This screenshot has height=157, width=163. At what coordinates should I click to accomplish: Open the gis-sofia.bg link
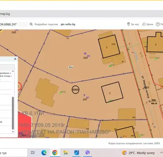(68, 24)
